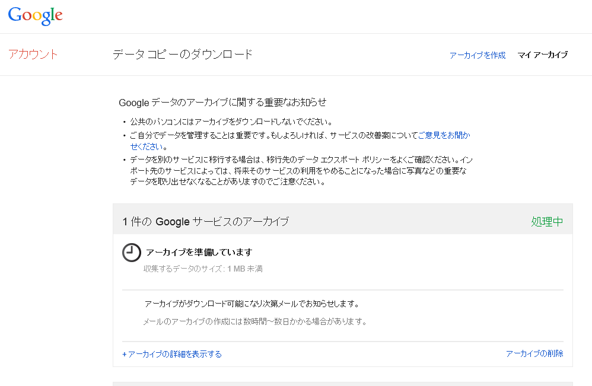Click the データ エクスポート ポリシー notice paragraph
Screen dimensions: 592x386
tap(301, 171)
